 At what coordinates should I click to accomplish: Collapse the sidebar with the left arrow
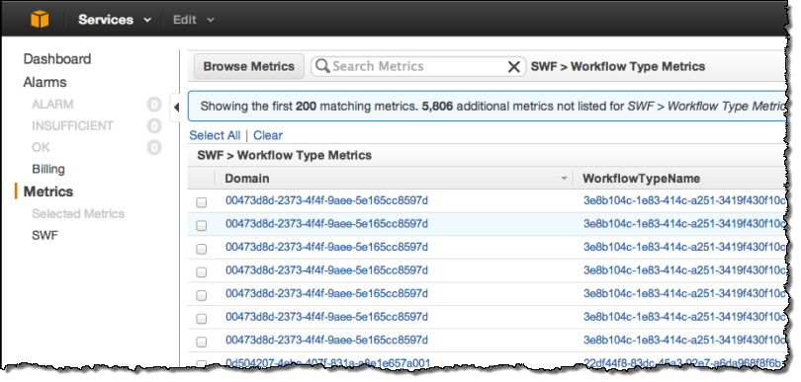(x=176, y=108)
